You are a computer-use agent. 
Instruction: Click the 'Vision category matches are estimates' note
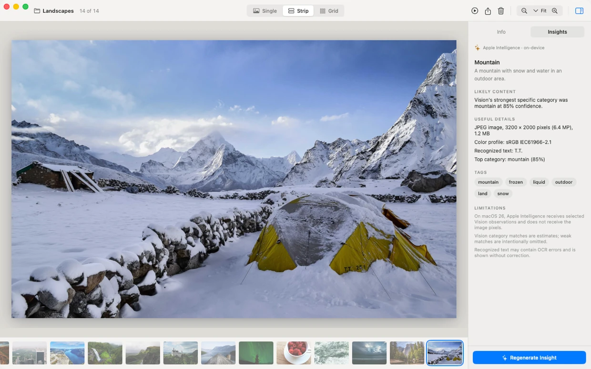pyautogui.click(x=523, y=239)
